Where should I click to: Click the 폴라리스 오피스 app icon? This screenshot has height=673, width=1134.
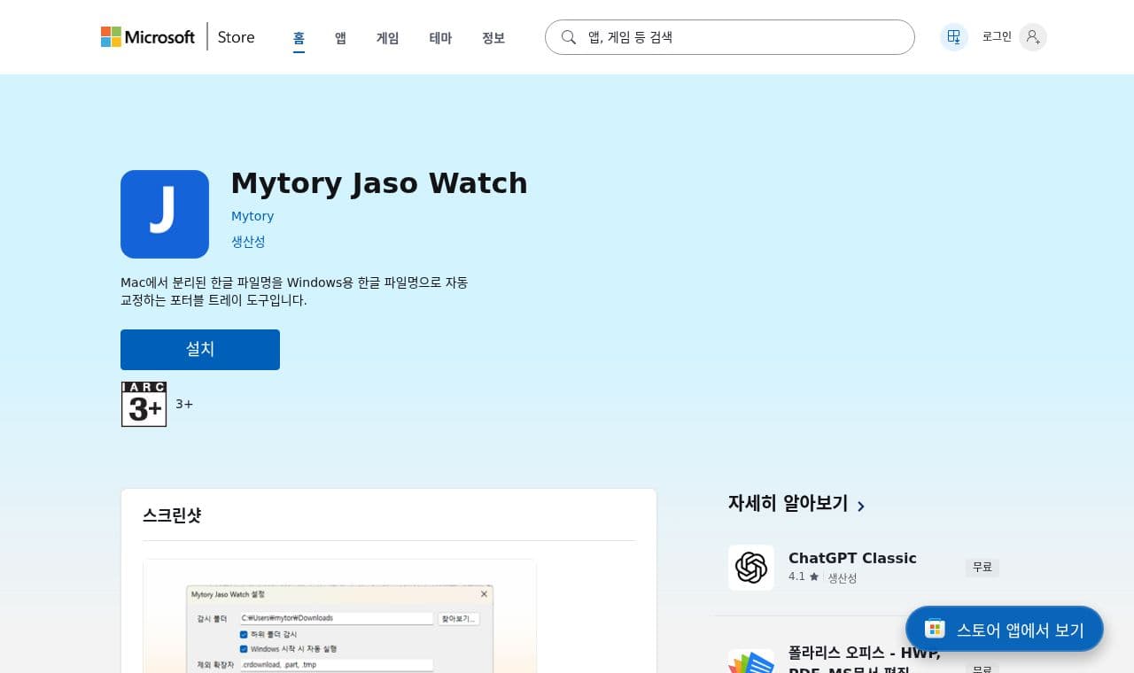point(751,661)
